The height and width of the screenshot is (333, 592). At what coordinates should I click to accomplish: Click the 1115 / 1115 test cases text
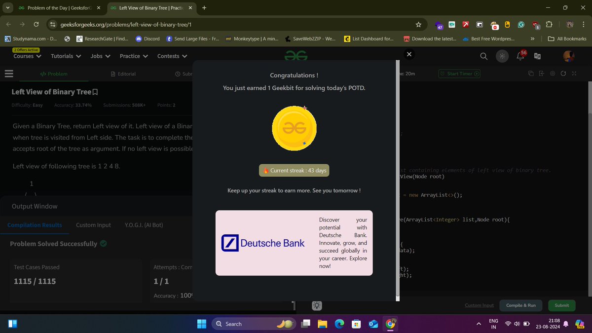point(35,281)
